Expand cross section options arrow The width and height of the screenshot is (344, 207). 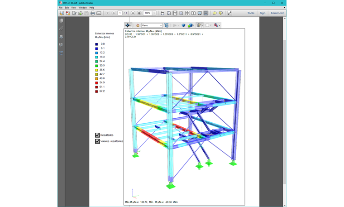pyautogui.click(x=220, y=25)
